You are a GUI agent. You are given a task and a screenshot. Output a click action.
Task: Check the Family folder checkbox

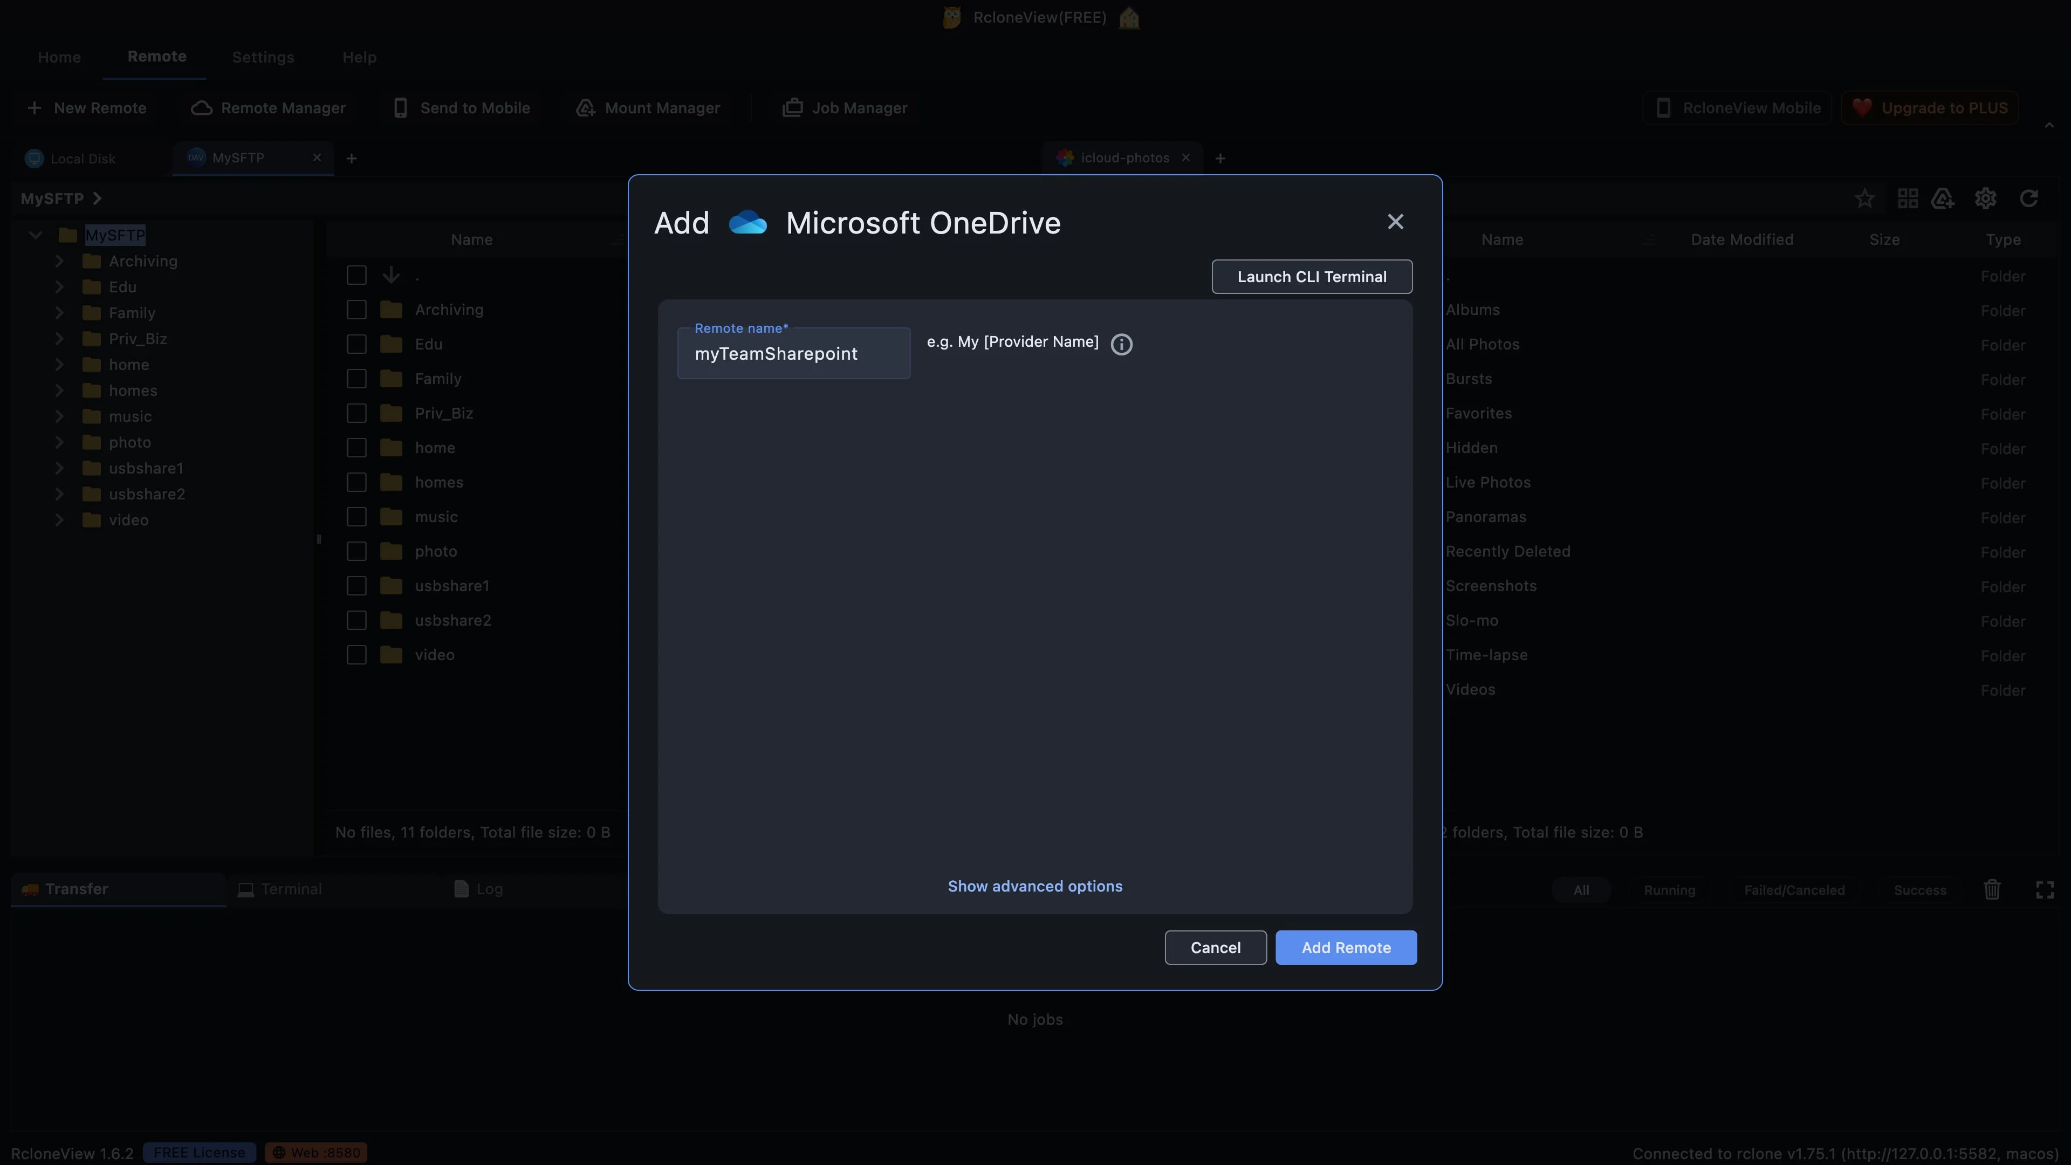(x=357, y=379)
